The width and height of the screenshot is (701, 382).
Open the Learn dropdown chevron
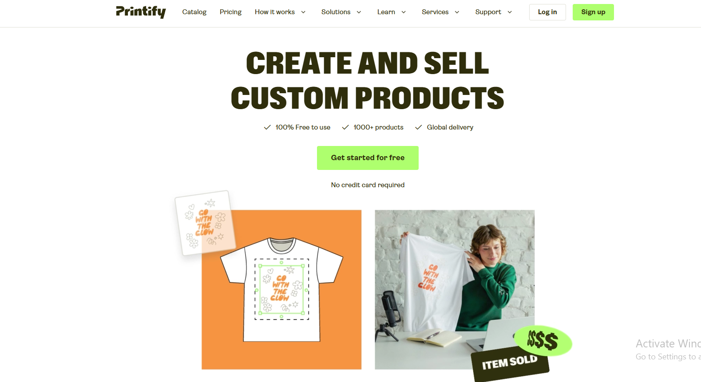[x=404, y=12]
